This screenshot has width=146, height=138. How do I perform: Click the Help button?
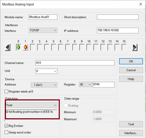pos(131,79)
